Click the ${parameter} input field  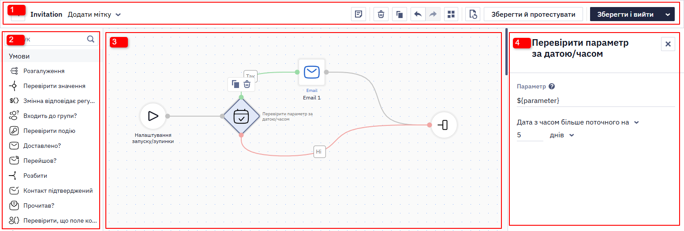click(x=596, y=100)
